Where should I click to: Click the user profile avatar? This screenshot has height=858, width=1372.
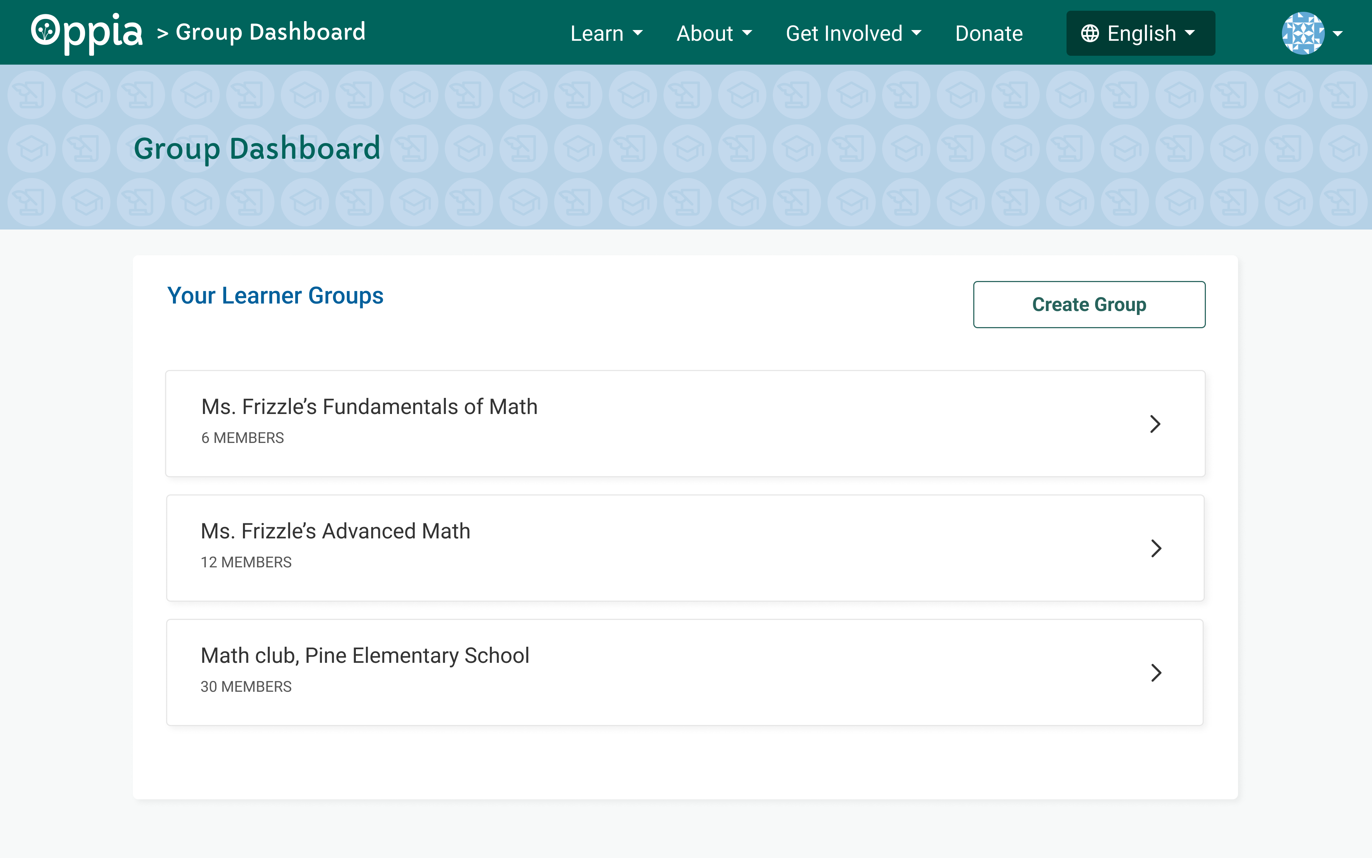1303,33
